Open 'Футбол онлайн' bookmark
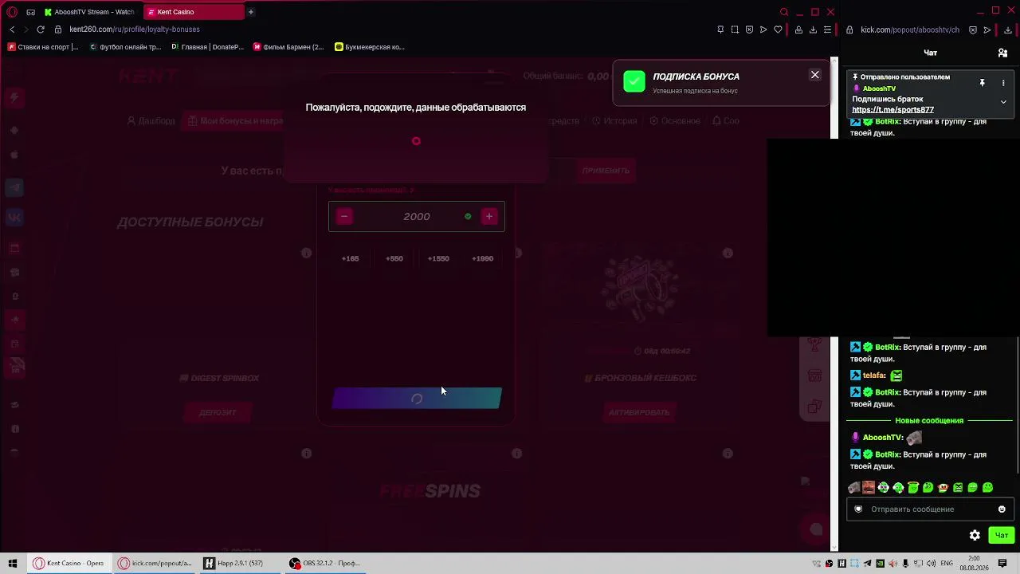 click(125, 47)
